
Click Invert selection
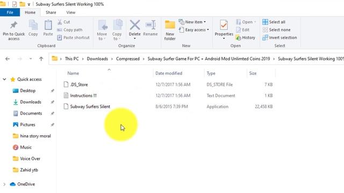[x=279, y=38]
